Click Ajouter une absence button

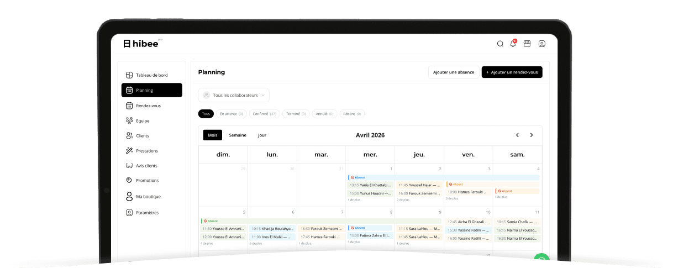[x=454, y=72]
